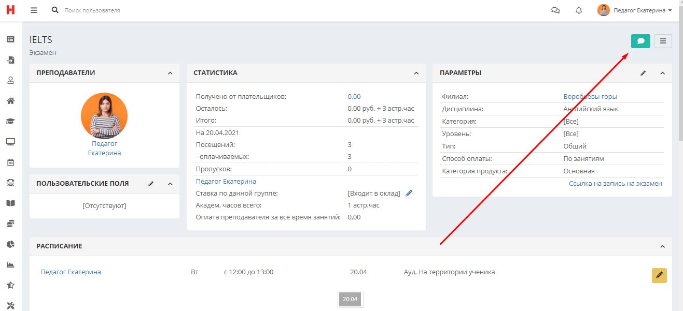
Task: Click the [Отсутствуют] custom fields text
Action: click(104, 206)
